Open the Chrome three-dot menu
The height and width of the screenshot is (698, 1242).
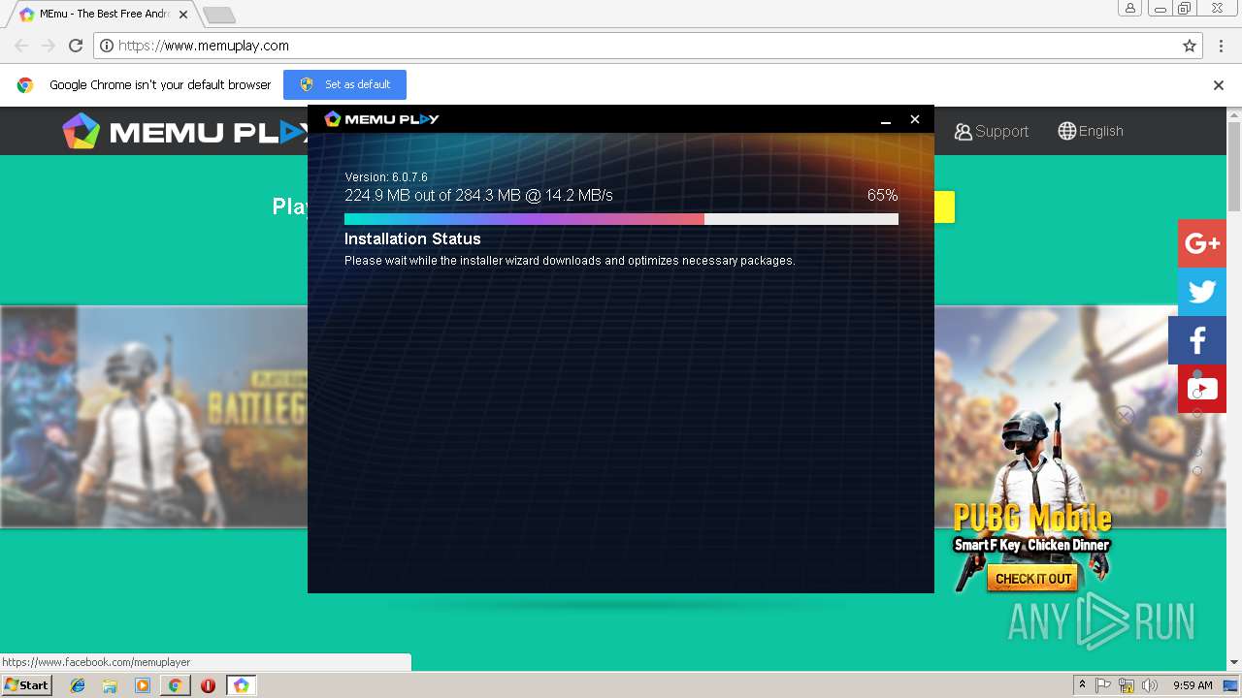tap(1221, 46)
